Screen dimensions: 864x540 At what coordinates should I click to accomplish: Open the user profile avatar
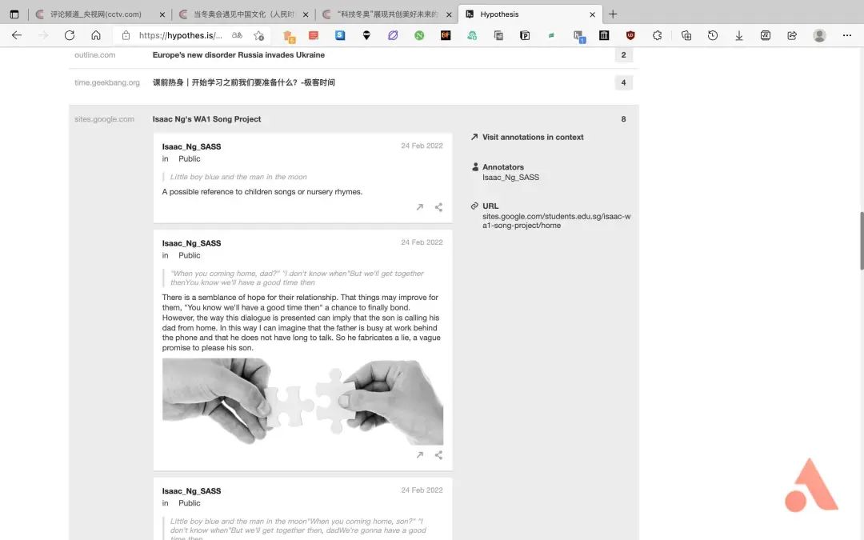pos(819,35)
